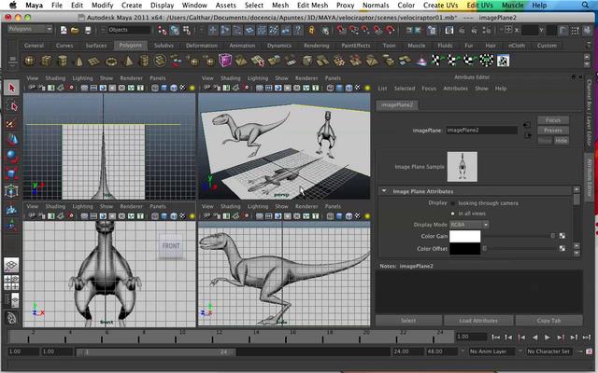Open top-left viewport Shading menu
The image size is (598, 373).
pyautogui.click(x=55, y=78)
